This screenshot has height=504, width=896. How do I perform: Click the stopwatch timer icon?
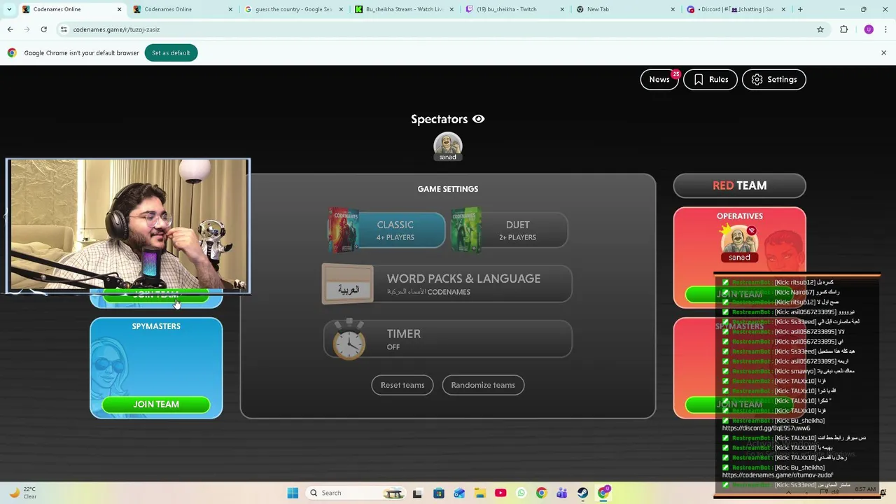pos(349,340)
